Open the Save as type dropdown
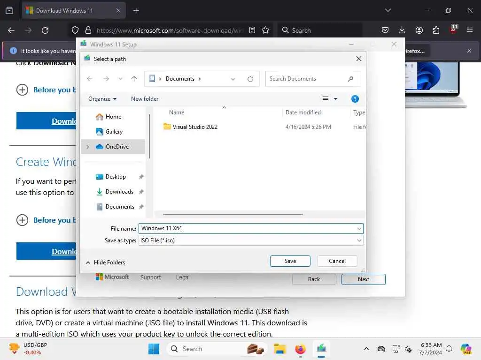The height and width of the screenshot is (360, 481). (x=251, y=240)
